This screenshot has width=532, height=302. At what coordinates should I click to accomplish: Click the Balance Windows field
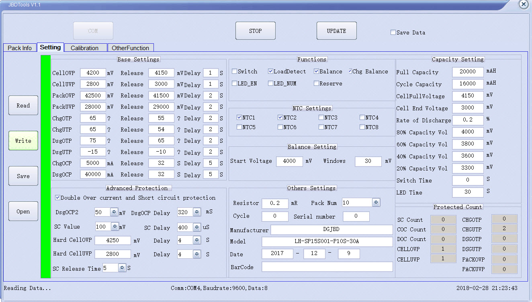[x=368, y=161]
